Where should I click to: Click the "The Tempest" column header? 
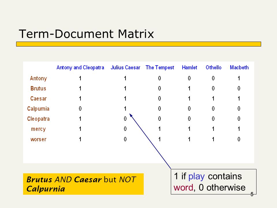pyautogui.click(x=160, y=68)
